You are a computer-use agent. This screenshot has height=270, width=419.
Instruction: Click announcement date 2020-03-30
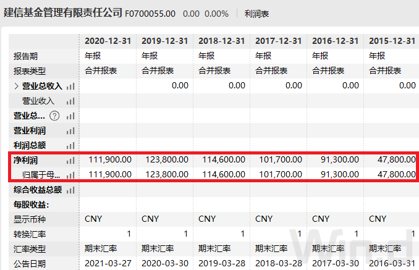(165, 264)
